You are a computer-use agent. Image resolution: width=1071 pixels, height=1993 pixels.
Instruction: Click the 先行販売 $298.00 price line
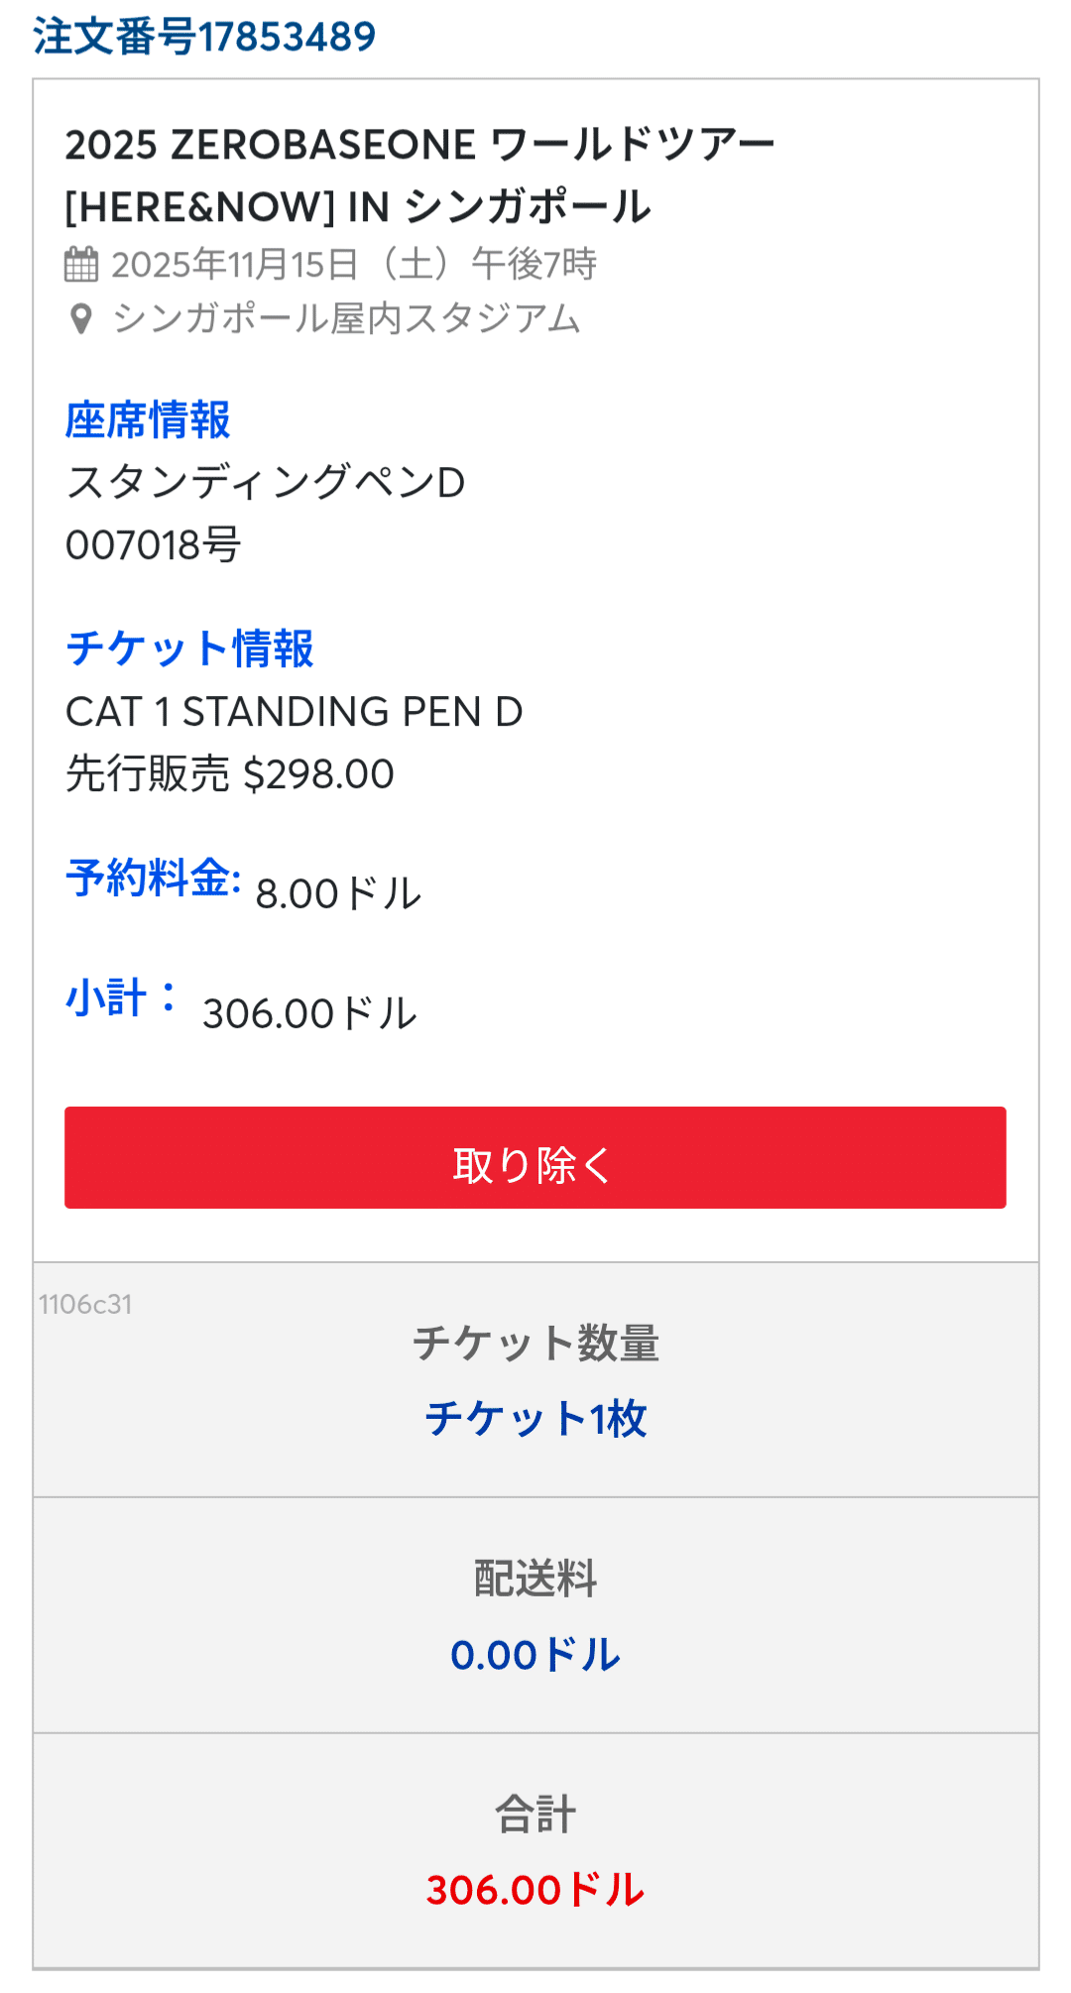230,774
